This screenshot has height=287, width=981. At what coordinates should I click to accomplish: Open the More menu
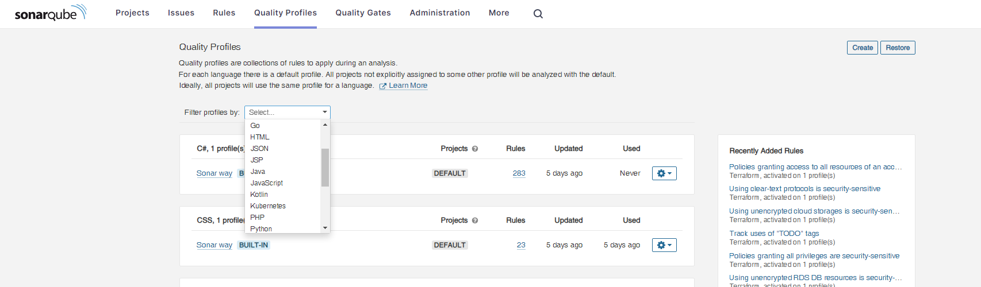(x=499, y=13)
